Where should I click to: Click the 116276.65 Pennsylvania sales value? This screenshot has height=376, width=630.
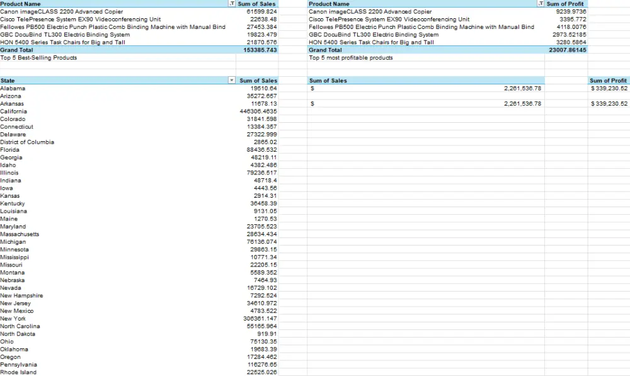click(262, 365)
